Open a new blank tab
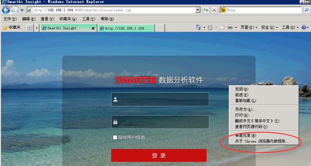 (160, 28)
